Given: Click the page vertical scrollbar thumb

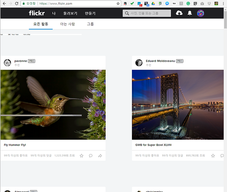Looking at the screenshot, I should [x=225, y=20].
